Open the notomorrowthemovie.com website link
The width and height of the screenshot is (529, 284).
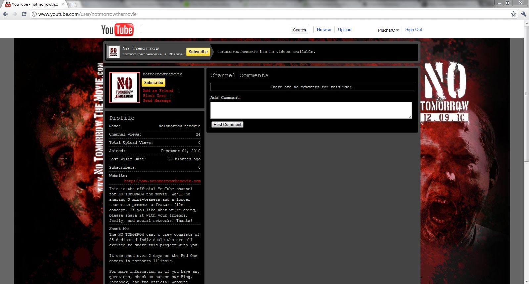pos(162,181)
